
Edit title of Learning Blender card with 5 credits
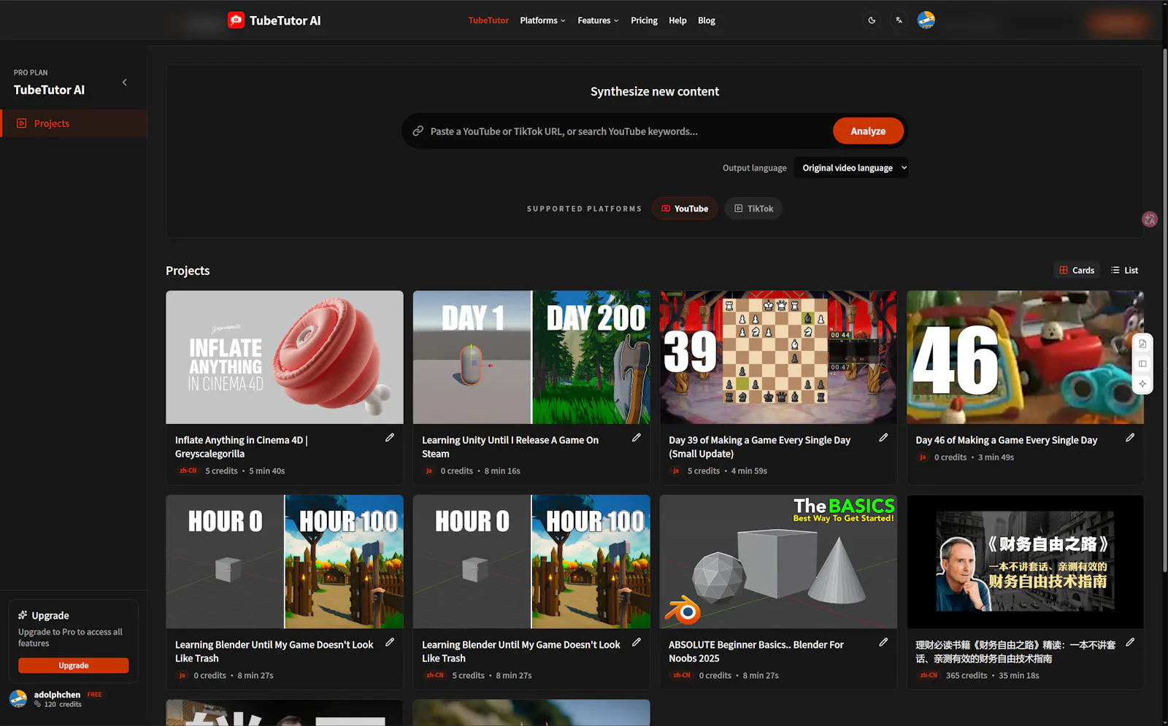point(637,642)
